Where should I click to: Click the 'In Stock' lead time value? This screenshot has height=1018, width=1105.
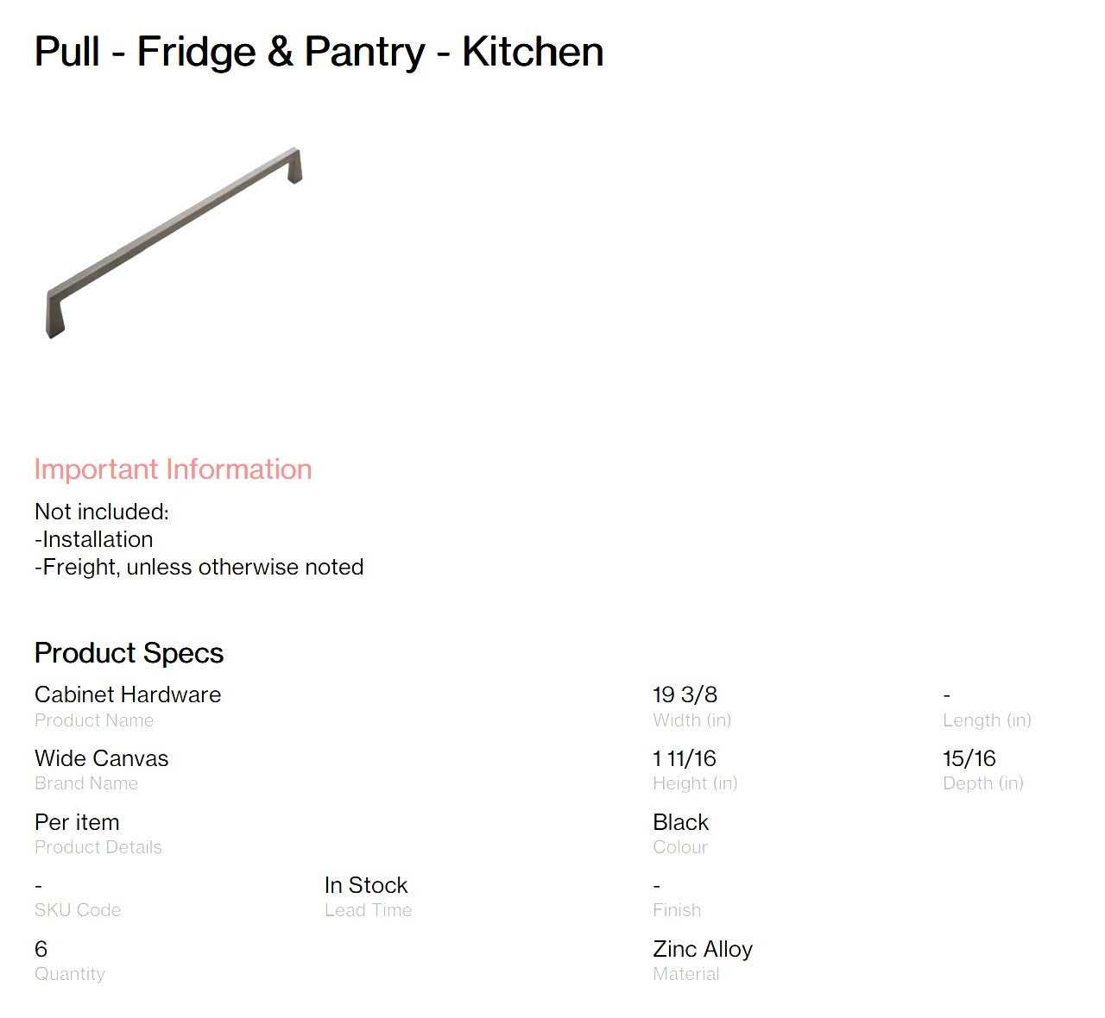tap(366, 885)
